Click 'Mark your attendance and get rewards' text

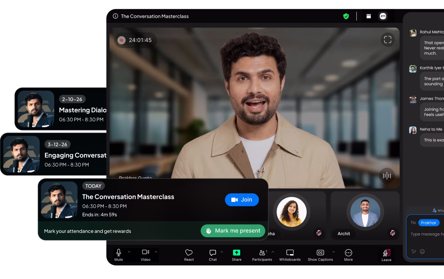[x=88, y=231]
